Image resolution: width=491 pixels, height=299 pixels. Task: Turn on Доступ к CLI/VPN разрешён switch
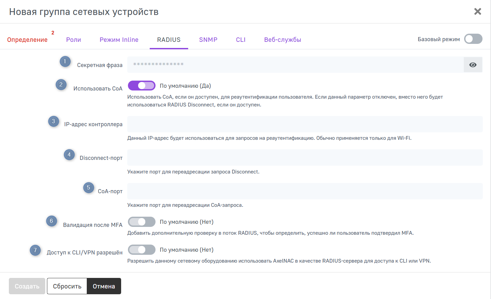pyautogui.click(x=142, y=250)
